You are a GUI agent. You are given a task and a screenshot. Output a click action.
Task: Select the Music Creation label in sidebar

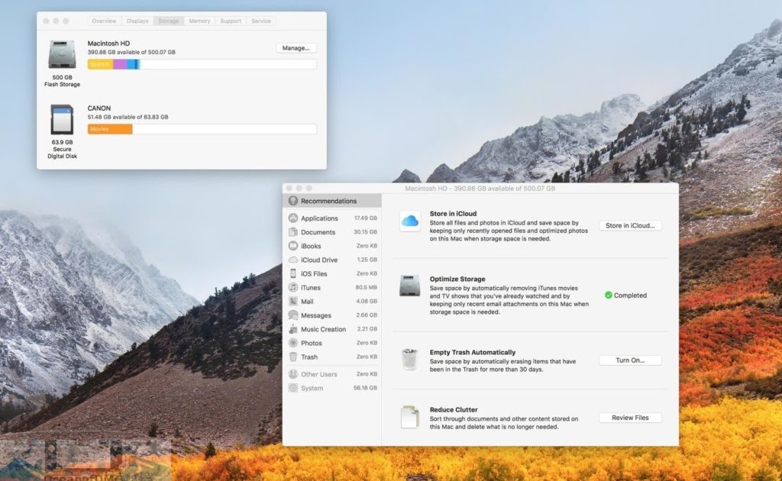click(323, 329)
